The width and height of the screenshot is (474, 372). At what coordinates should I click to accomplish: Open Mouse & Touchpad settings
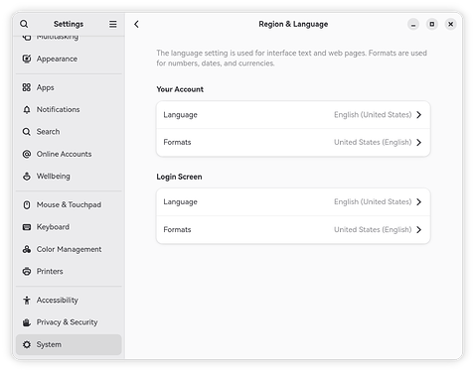coord(69,205)
